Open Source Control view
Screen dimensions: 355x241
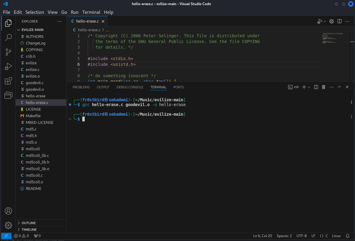point(8,52)
